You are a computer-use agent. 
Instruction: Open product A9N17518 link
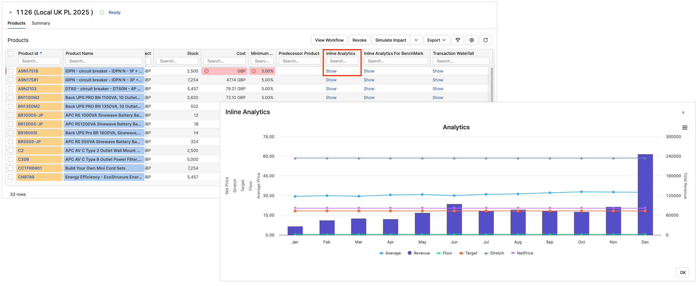(x=28, y=71)
